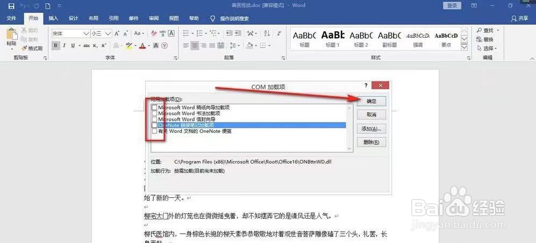The width and height of the screenshot is (536, 243).
Task: Click the phonetic guide (文) icon
Action: (163, 33)
